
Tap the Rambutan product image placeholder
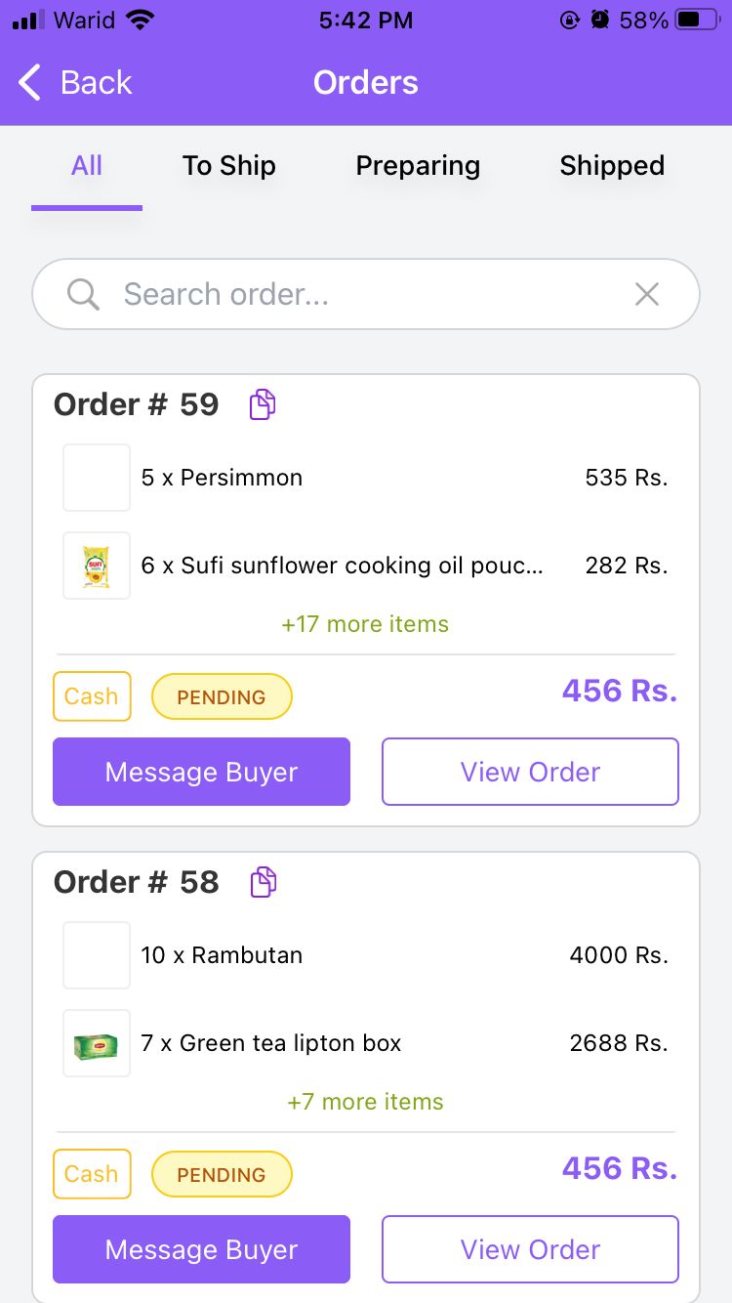point(97,955)
